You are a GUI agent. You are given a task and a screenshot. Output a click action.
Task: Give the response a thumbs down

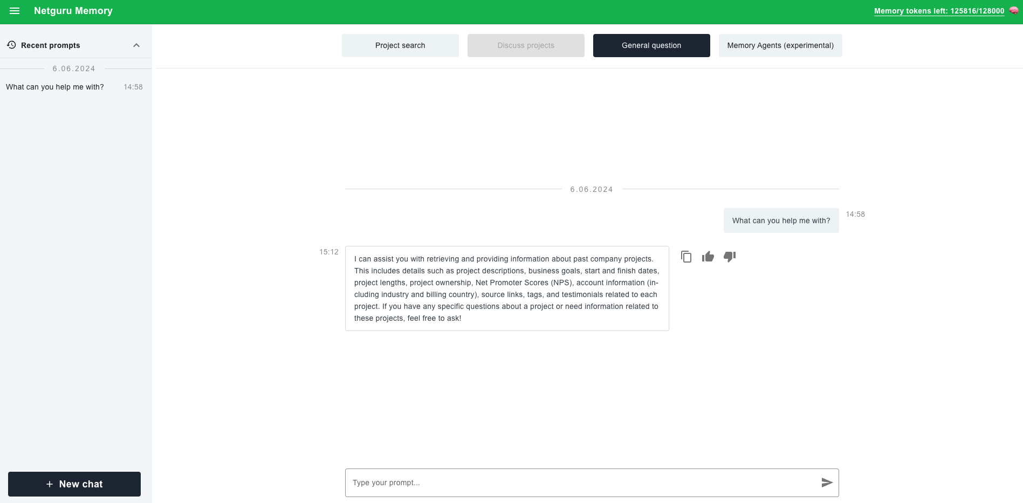(730, 257)
